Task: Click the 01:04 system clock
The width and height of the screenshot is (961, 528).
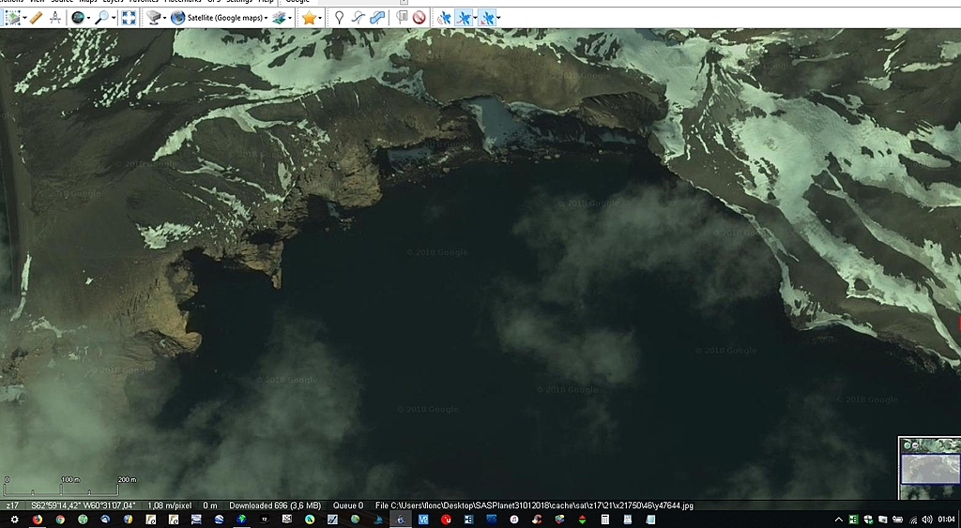Action: pos(946,520)
